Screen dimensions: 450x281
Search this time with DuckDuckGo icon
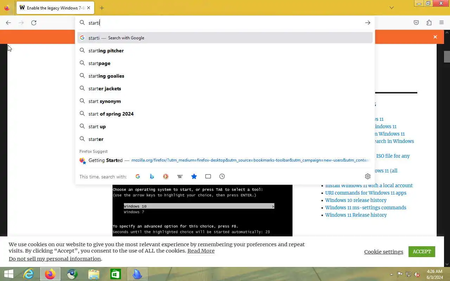(166, 176)
